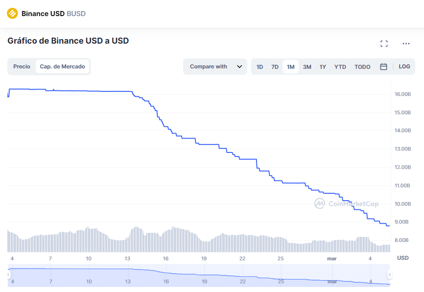
Task: Click the 8.00B axis label
Action: pyautogui.click(x=402, y=240)
